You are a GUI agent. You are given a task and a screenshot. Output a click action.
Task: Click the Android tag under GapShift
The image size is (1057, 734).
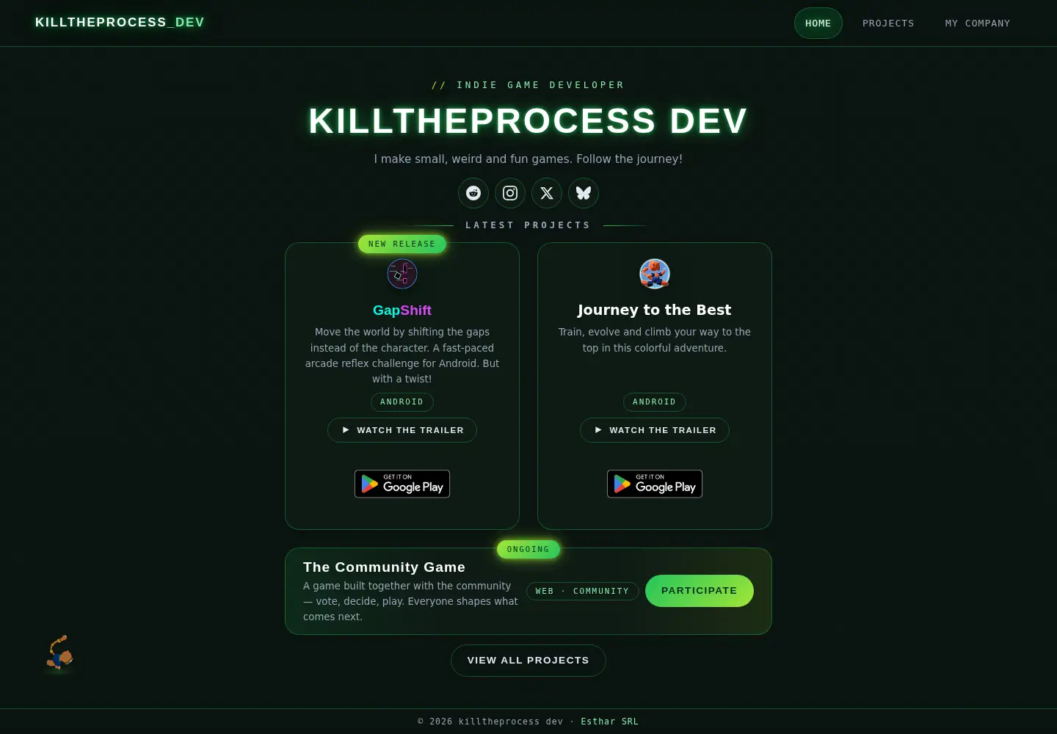tap(402, 402)
